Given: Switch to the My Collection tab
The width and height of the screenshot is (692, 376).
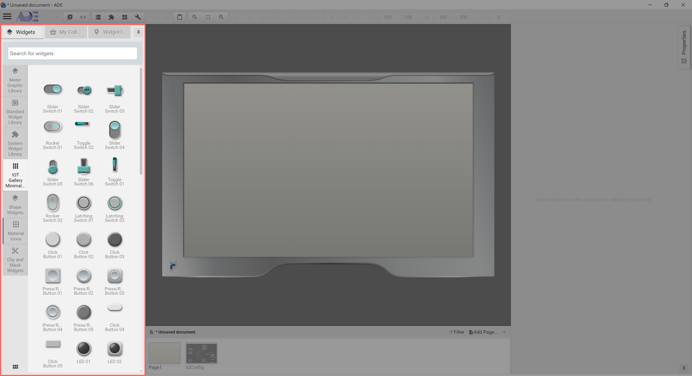Looking at the screenshot, I should tap(66, 32).
